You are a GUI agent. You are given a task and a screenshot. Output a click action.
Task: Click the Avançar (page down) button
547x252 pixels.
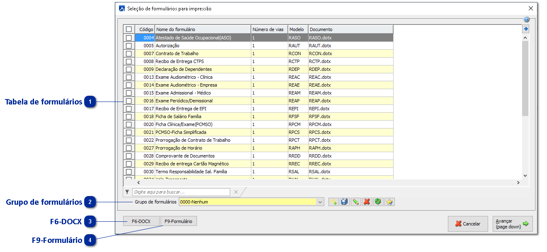512,224
